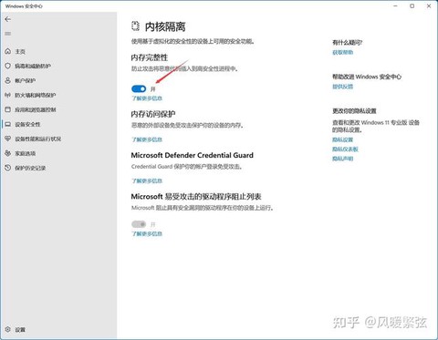
Task: Maximize the Windows 安全中心 window
Action: pos(412,5)
